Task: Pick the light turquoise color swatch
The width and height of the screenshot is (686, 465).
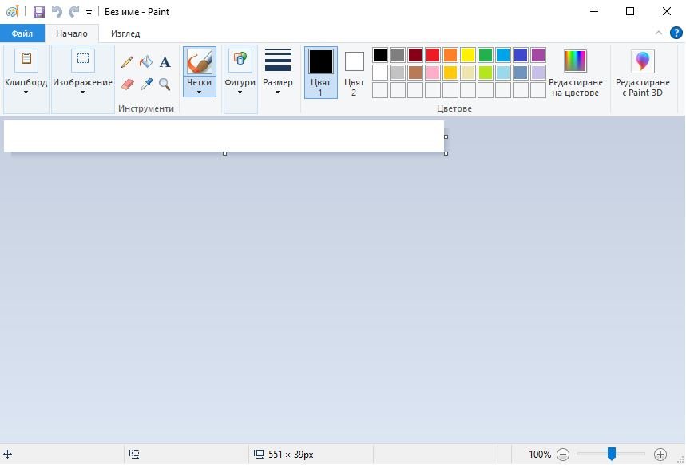Action: pyautogui.click(x=503, y=73)
